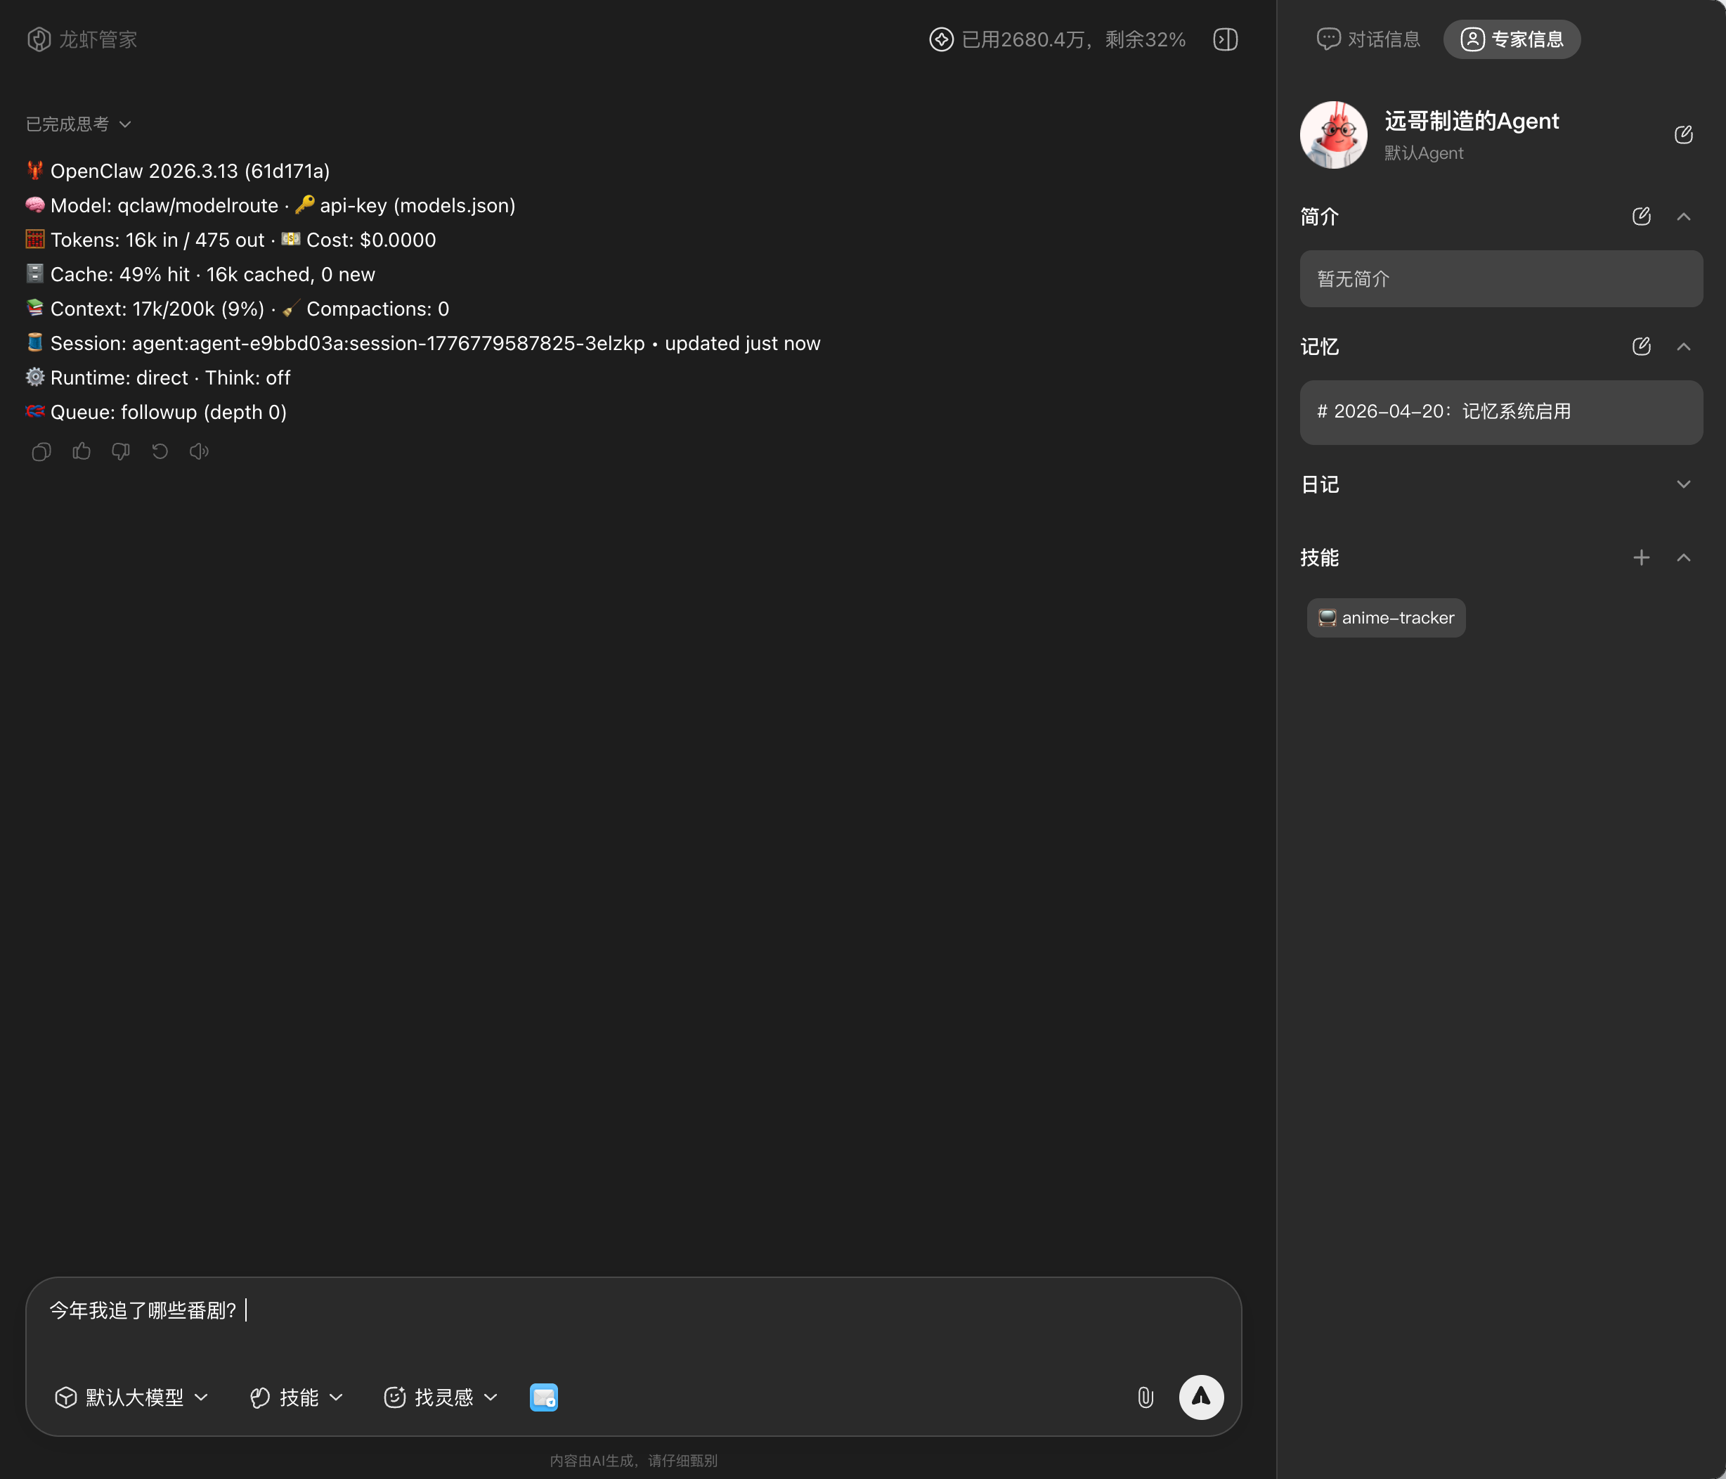Select the 专家信息 tab
The height and width of the screenshot is (1479, 1726).
[x=1511, y=39]
